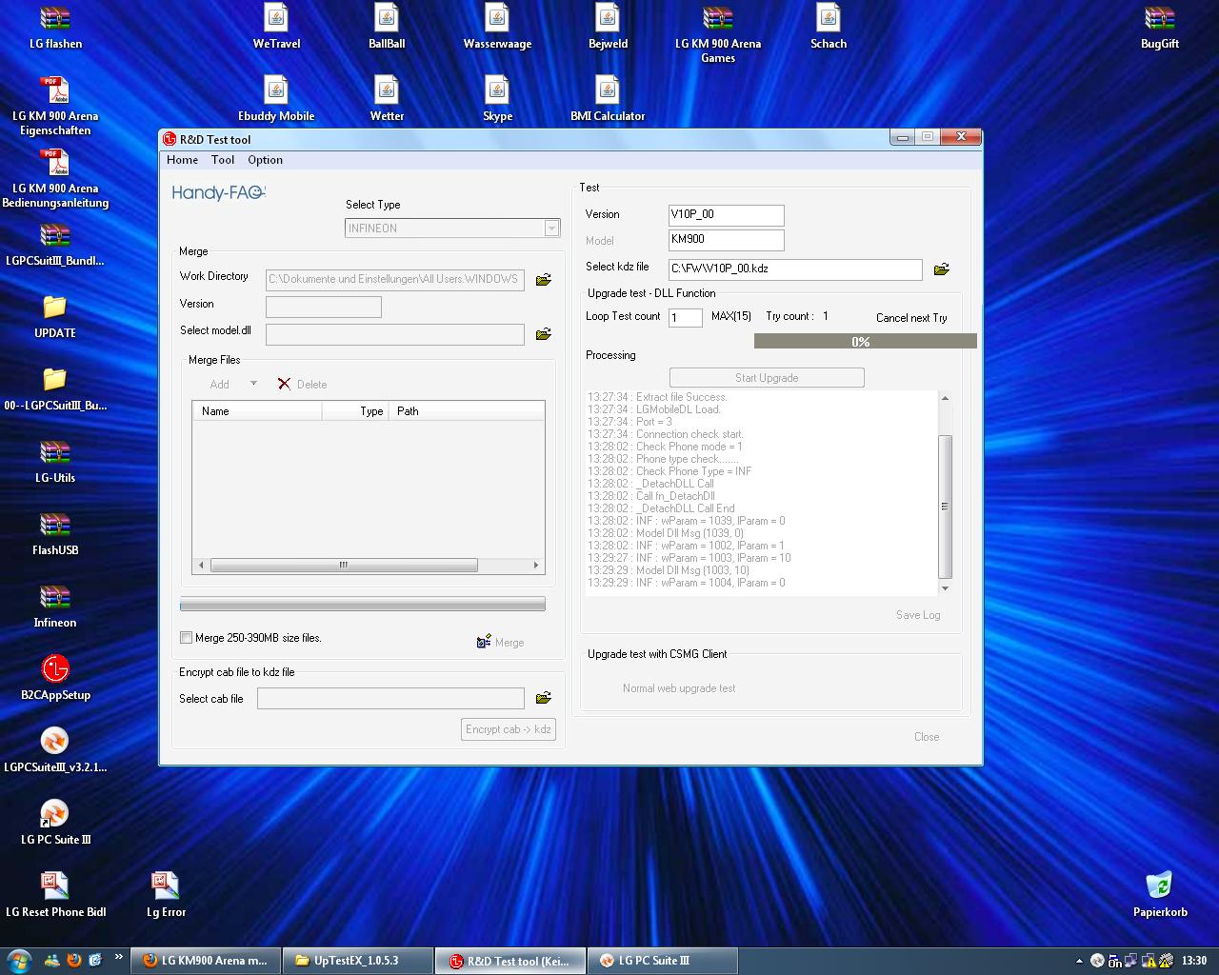Toggle Merge 250-390MB size files checkbox
Screen dimensions: 1219x975
[186, 638]
